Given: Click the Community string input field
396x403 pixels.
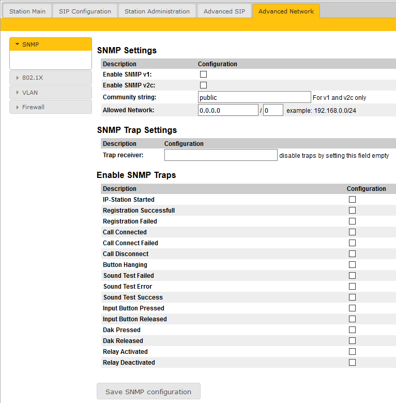Looking at the screenshot, I should [254, 97].
